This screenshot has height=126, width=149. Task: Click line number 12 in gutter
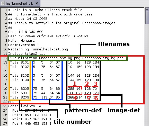(x=5, y=58)
